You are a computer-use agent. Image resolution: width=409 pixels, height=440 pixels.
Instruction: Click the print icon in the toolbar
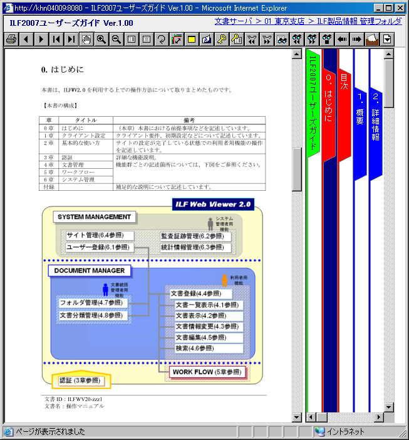[11, 40]
